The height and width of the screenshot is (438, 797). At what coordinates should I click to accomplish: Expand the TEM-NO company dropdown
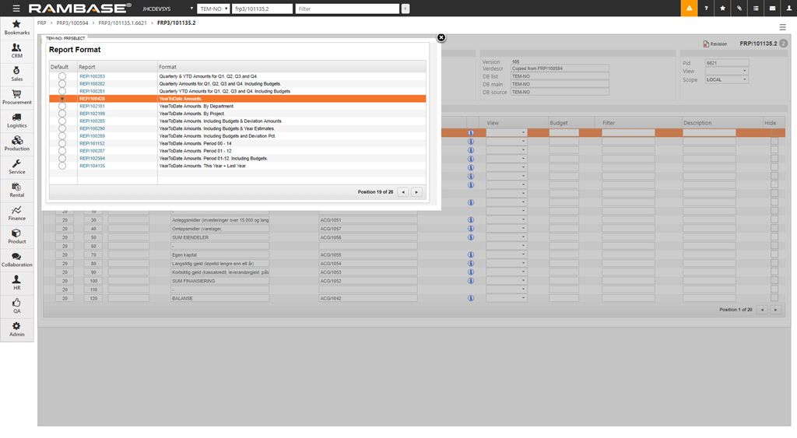pyautogui.click(x=213, y=9)
